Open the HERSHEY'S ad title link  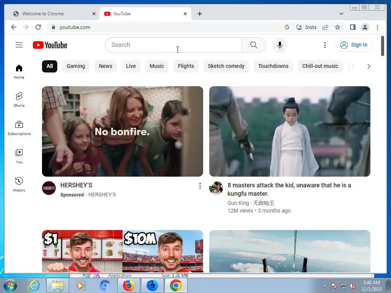tap(76, 185)
